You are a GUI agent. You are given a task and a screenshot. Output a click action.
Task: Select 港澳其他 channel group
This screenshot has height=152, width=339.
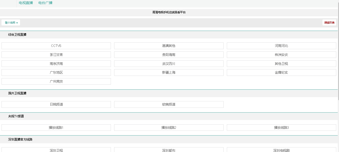pos(169,46)
